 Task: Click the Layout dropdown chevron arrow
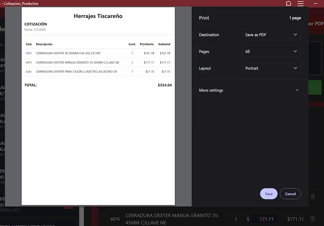click(x=295, y=68)
